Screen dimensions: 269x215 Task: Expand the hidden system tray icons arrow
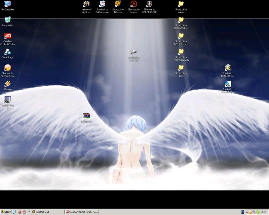coord(247,212)
